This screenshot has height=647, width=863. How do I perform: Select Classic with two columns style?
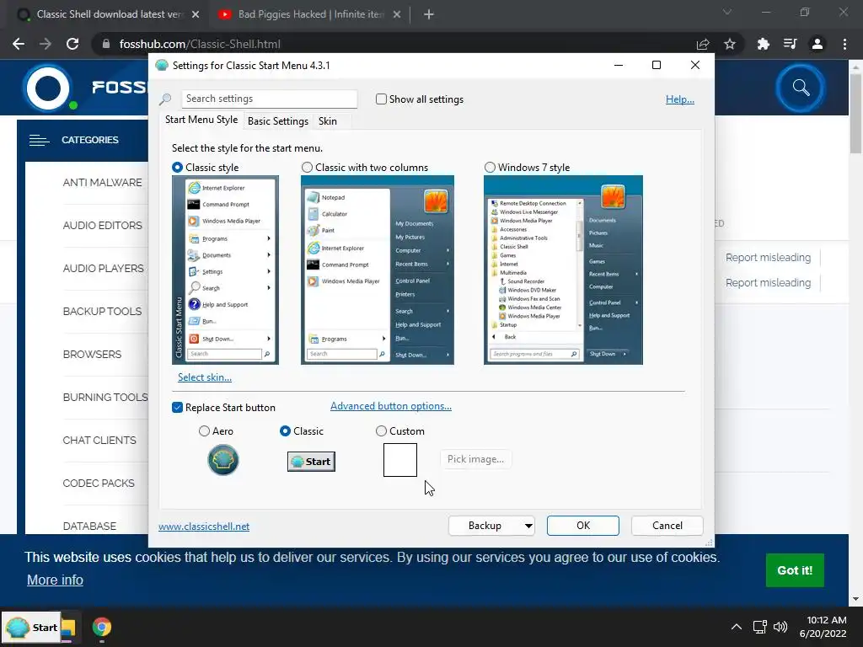(x=307, y=168)
